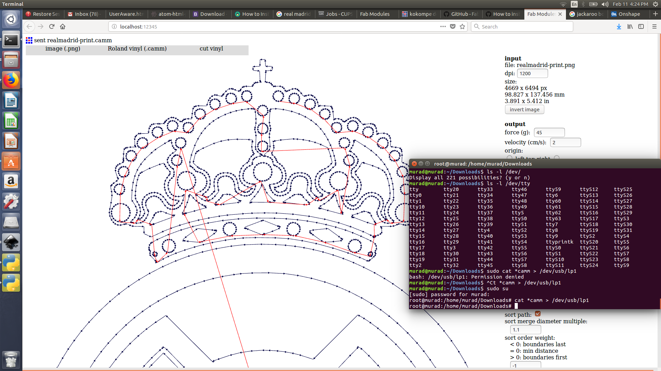Toggle the Firefox sidebar view
Image resolution: width=661 pixels, height=371 pixels.
click(x=641, y=26)
